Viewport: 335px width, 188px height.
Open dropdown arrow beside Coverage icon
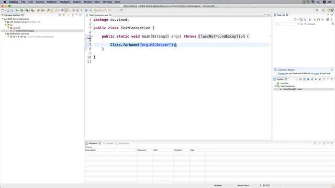pyautogui.click(x=29, y=10)
